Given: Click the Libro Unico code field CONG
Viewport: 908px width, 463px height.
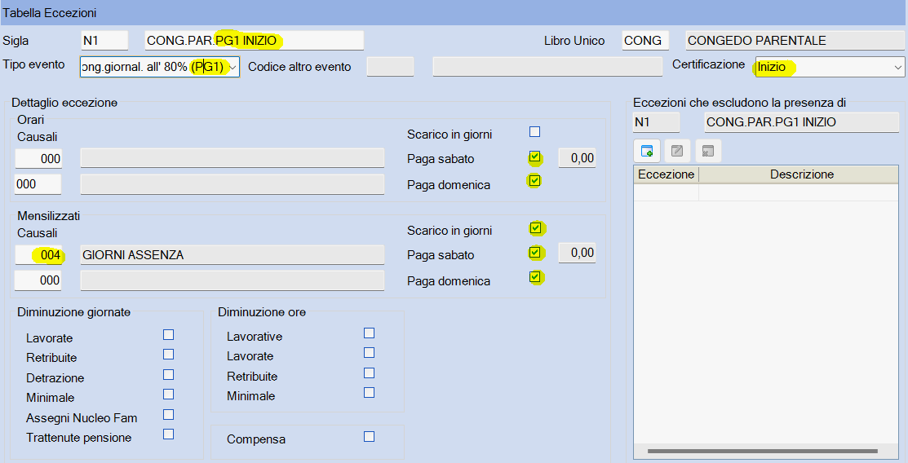Looking at the screenshot, I should 645,41.
